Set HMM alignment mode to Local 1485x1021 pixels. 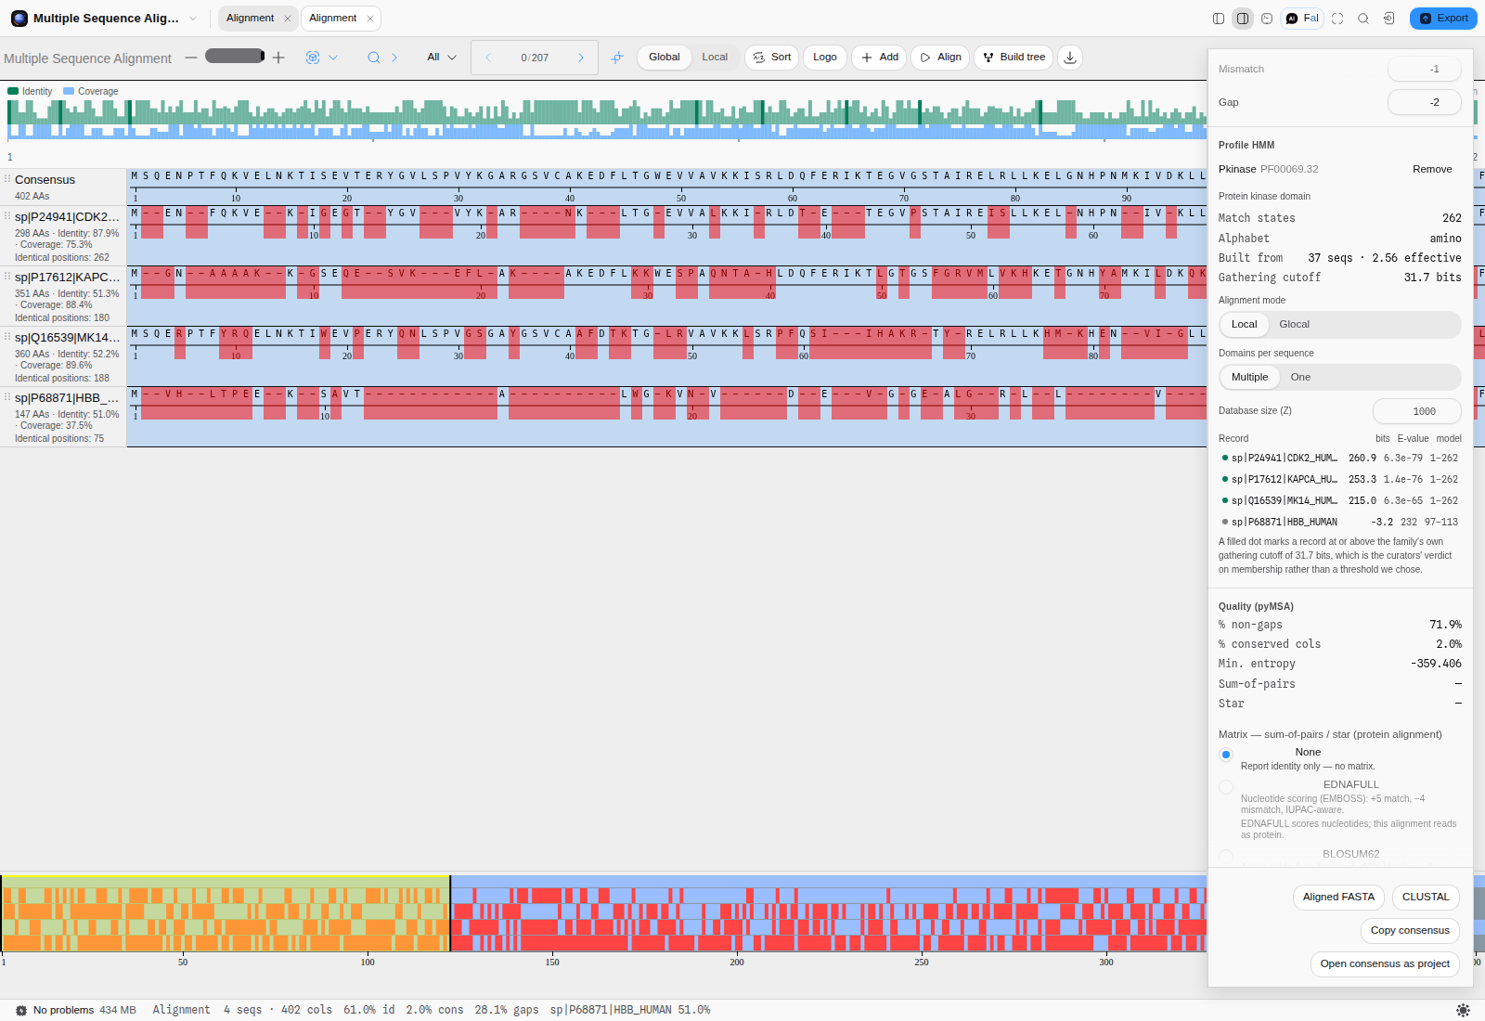point(1244,325)
